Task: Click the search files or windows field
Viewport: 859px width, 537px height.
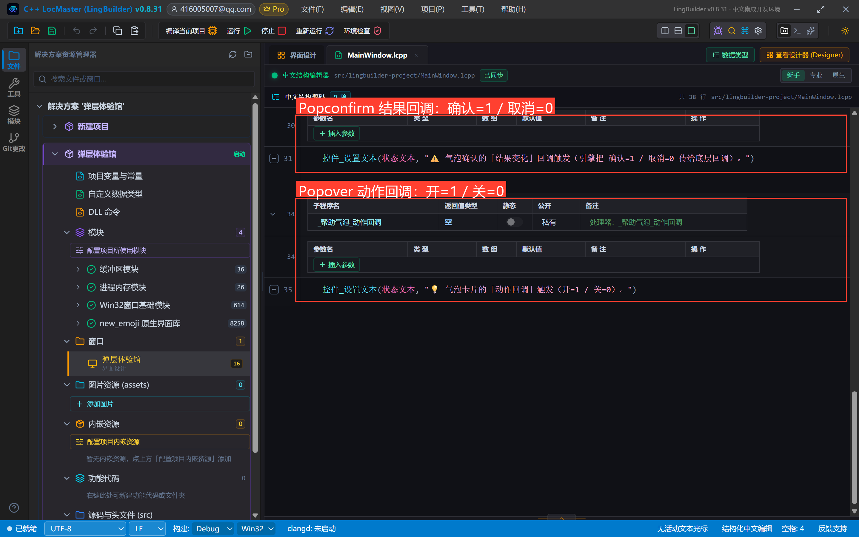Action: [144, 79]
